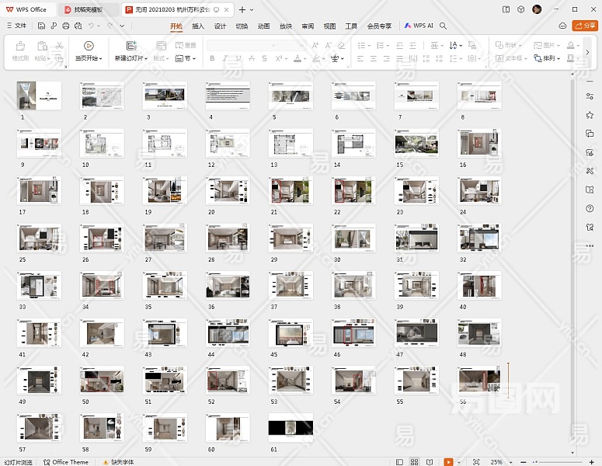Click the star icon in right sidebar
This screenshot has width=602, height=466.
coord(590,115)
